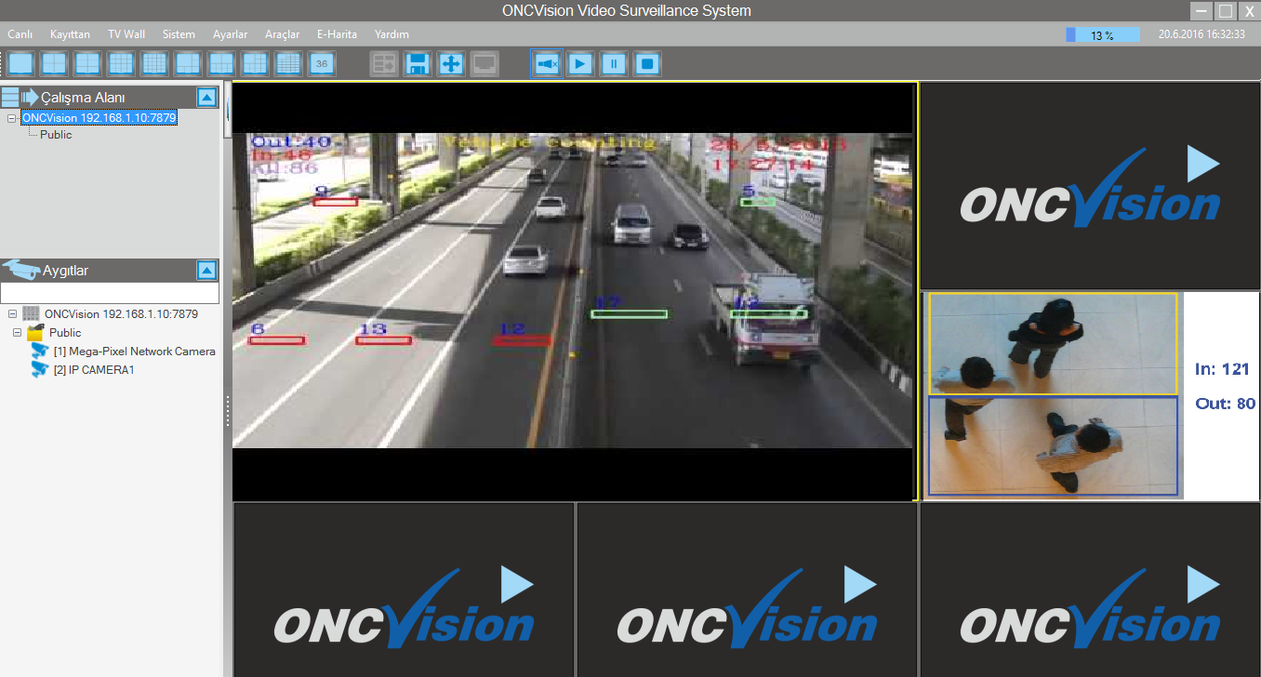Image resolution: width=1261 pixels, height=677 pixels.
Task: Click the four-arrow fullscreen icon
Action: tap(451, 64)
